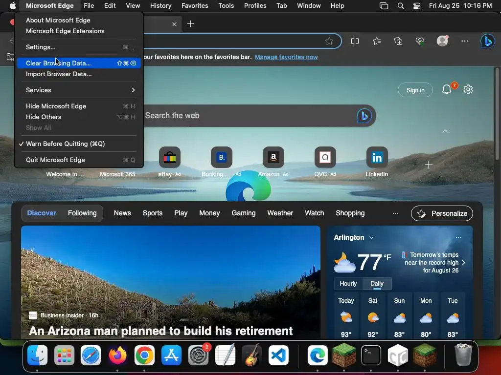
Task: Open Trash in the Dock
Action: [463, 355]
